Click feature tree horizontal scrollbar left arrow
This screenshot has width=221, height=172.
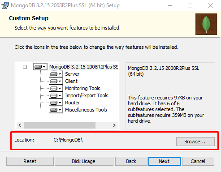(20, 125)
